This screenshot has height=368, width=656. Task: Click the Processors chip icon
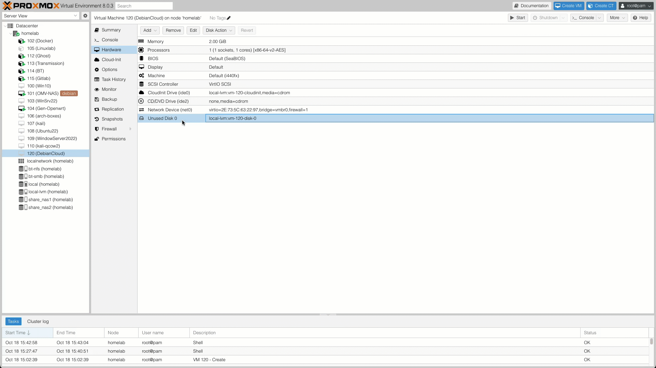coord(141,50)
